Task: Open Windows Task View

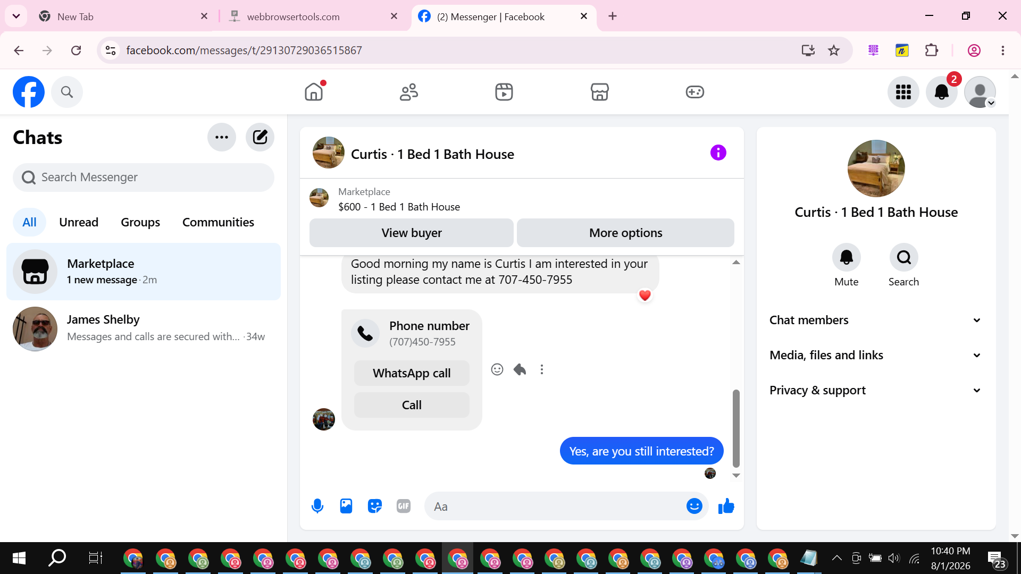Action: coord(95,558)
